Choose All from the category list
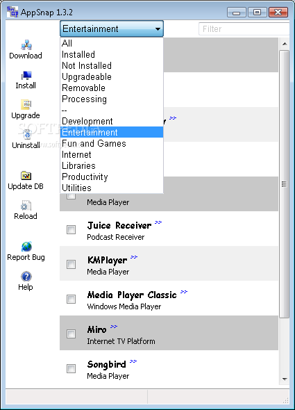 pos(112,43)
